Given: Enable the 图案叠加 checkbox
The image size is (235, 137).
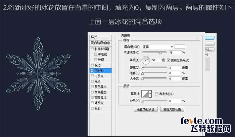Looking at the screenshot, I should pyautogui.click(x=92, y=98).
